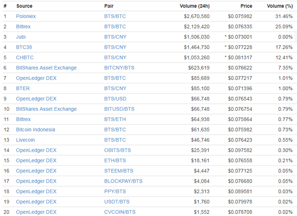Select the $623,619 volume cell

click(199, 68)
